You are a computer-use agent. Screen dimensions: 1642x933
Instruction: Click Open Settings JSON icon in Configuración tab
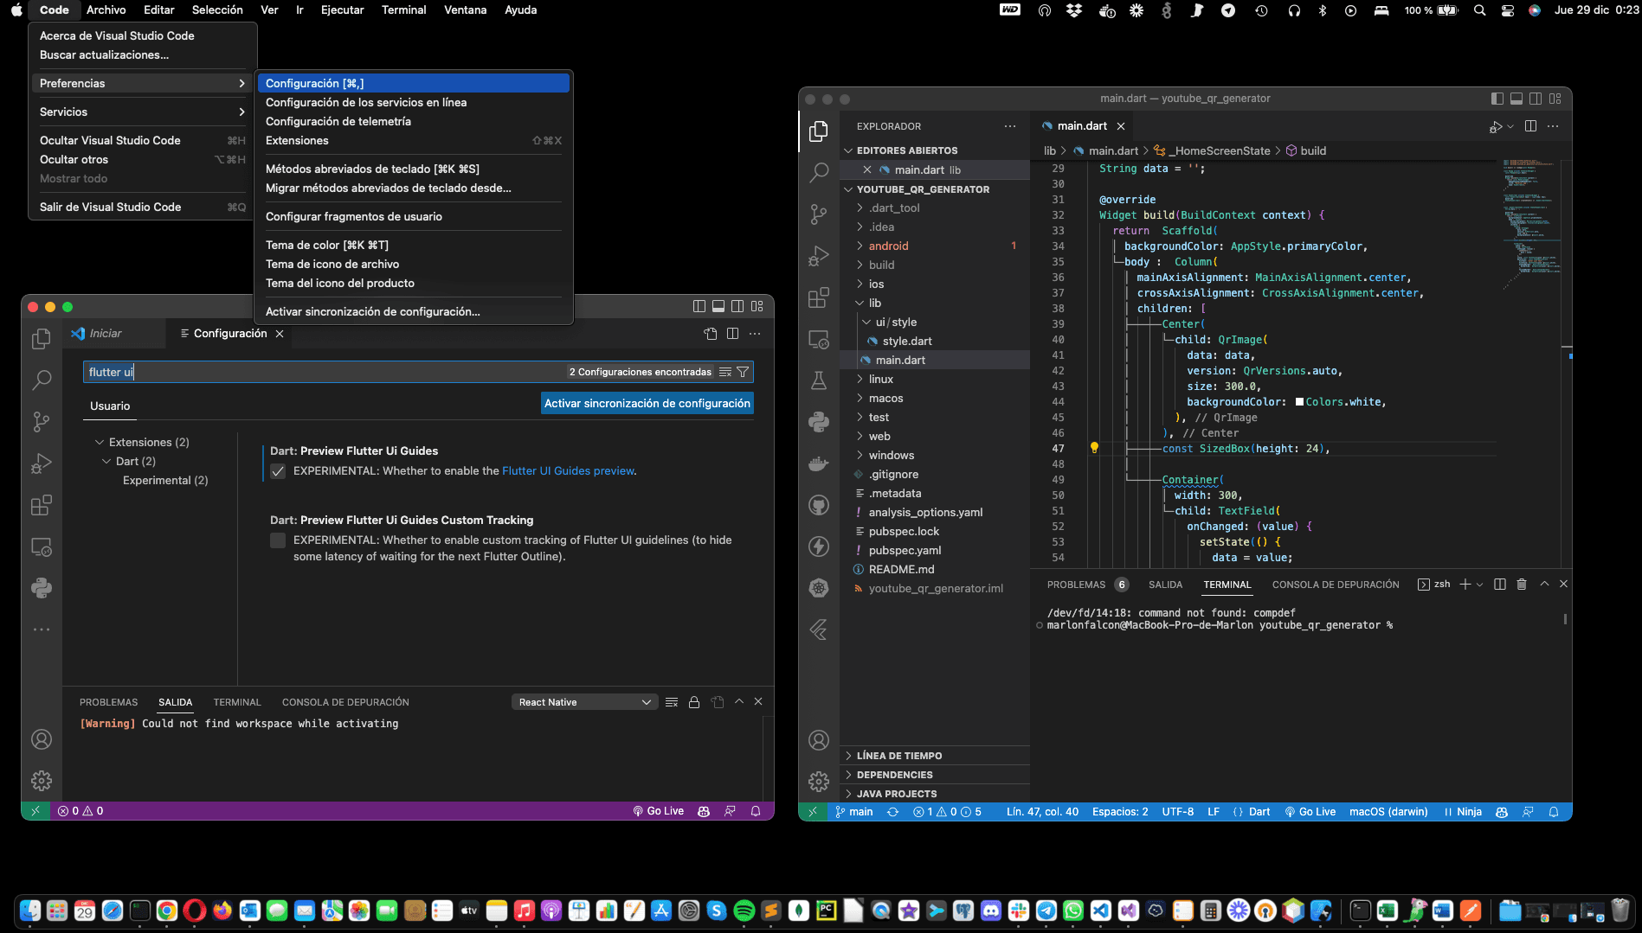click(x=711, y=334)
